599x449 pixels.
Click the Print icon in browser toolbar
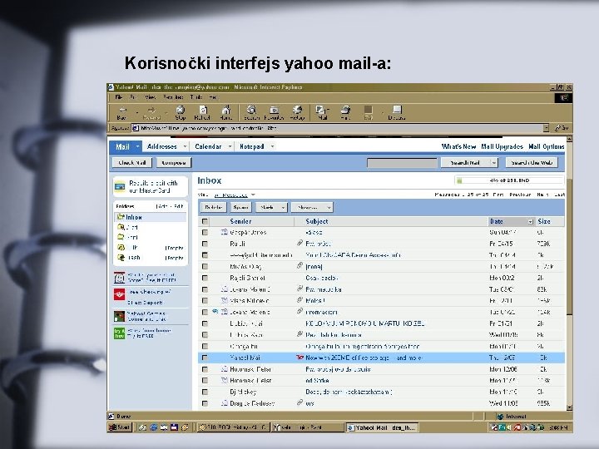click(346, 110)
